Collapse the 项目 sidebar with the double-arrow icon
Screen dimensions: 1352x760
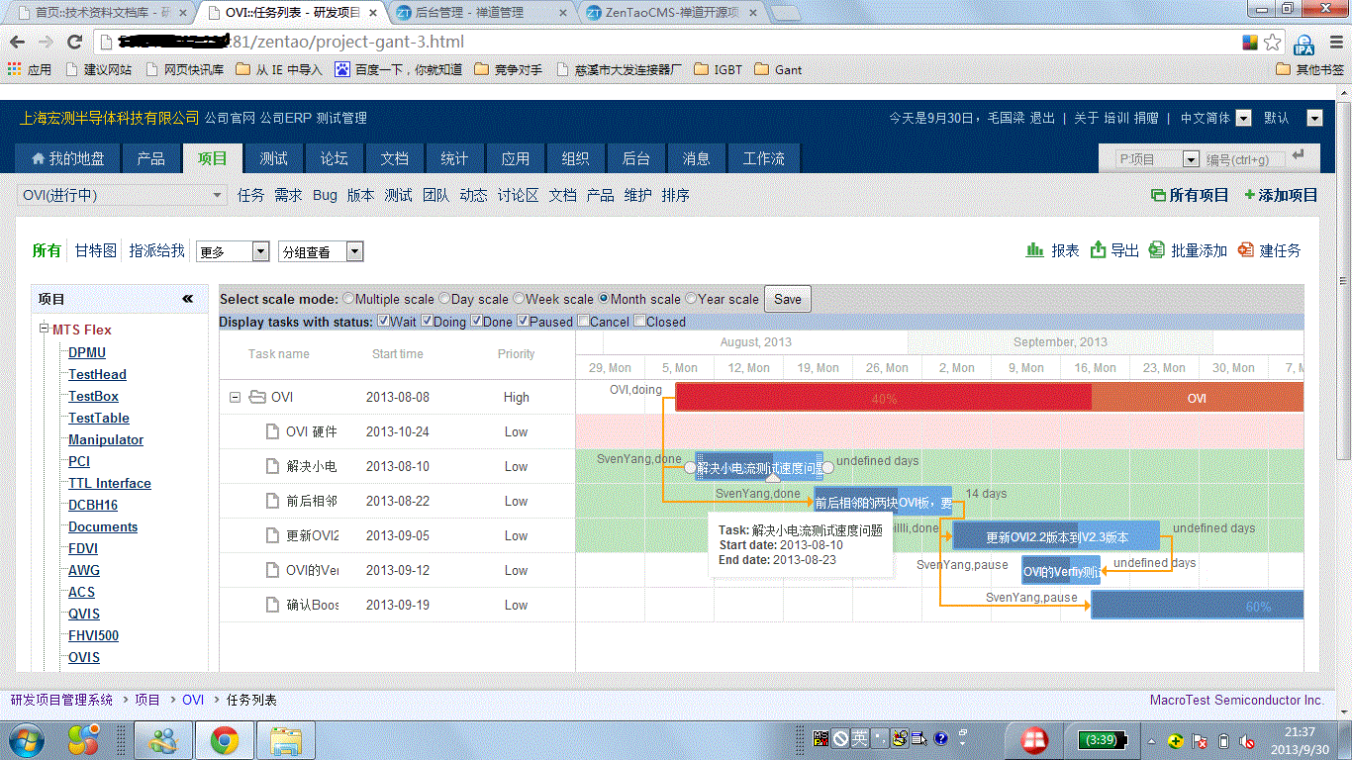tap(188, 299)
